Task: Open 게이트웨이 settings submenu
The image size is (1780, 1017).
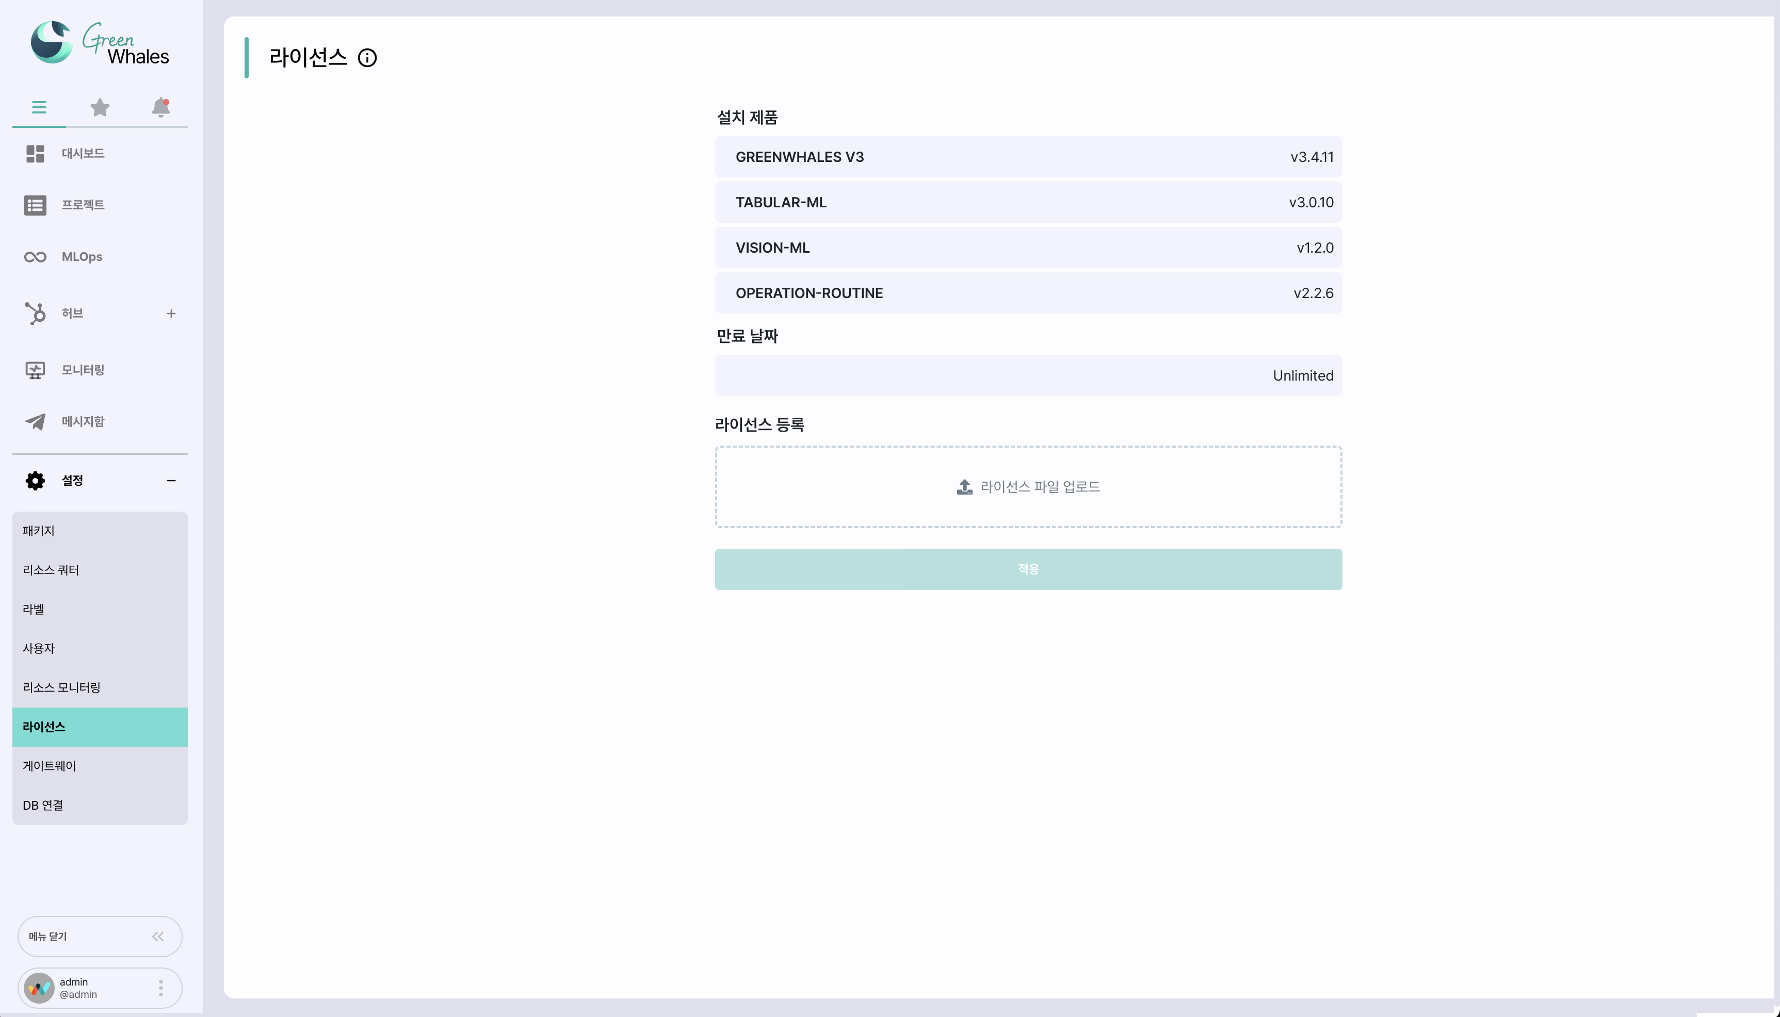Action: pos(100,766)
